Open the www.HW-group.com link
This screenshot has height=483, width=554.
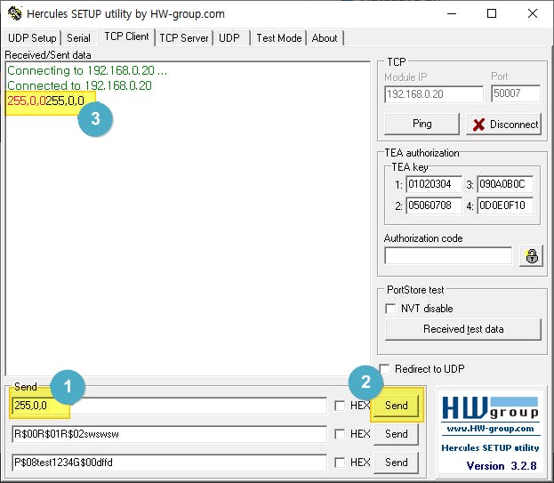tap(490, 429)
